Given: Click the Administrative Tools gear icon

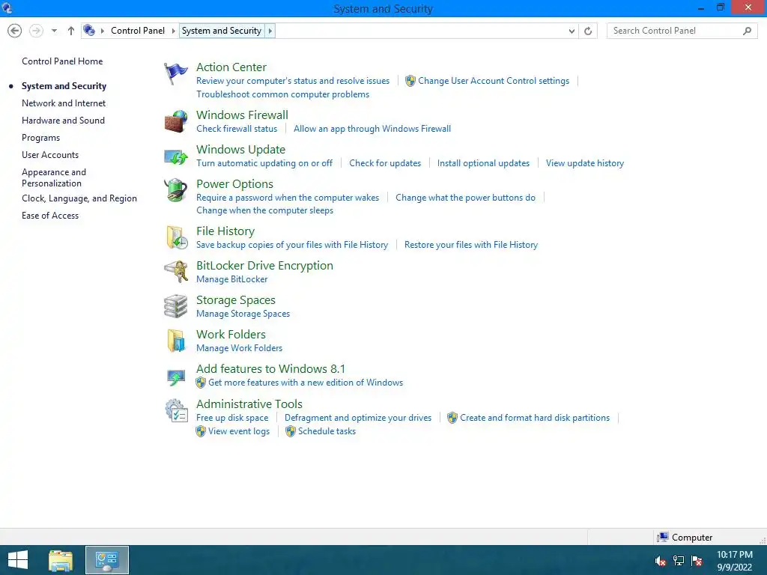Looking at the screenshot, I should tap(176, 411).
